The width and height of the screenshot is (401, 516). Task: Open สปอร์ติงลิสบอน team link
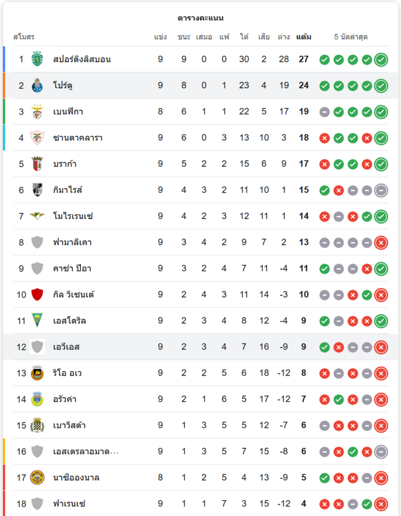pos(82,59)
